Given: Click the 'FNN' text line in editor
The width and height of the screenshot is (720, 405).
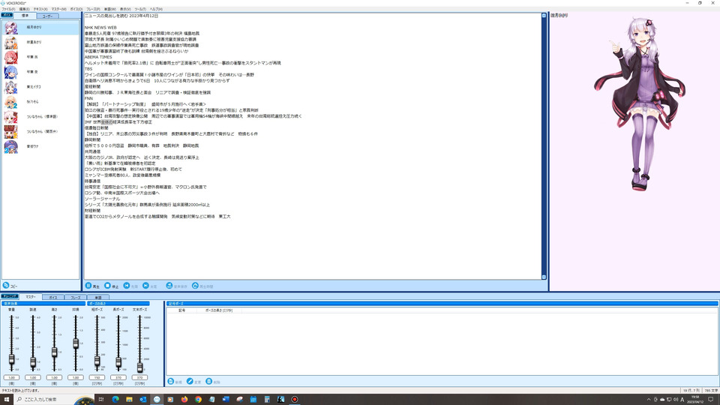Looking at the screenshot, I should (x=88, y=98).
